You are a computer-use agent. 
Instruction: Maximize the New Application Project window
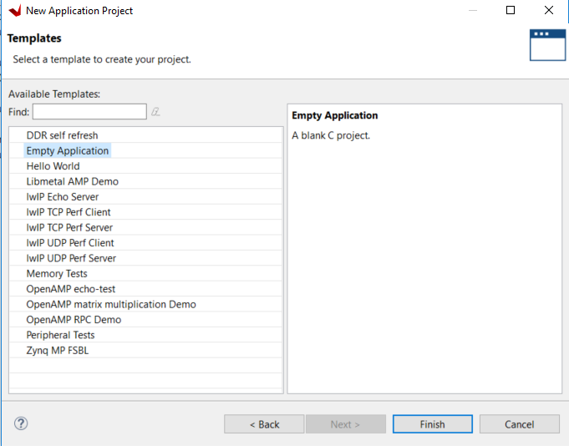click(511, 11)
